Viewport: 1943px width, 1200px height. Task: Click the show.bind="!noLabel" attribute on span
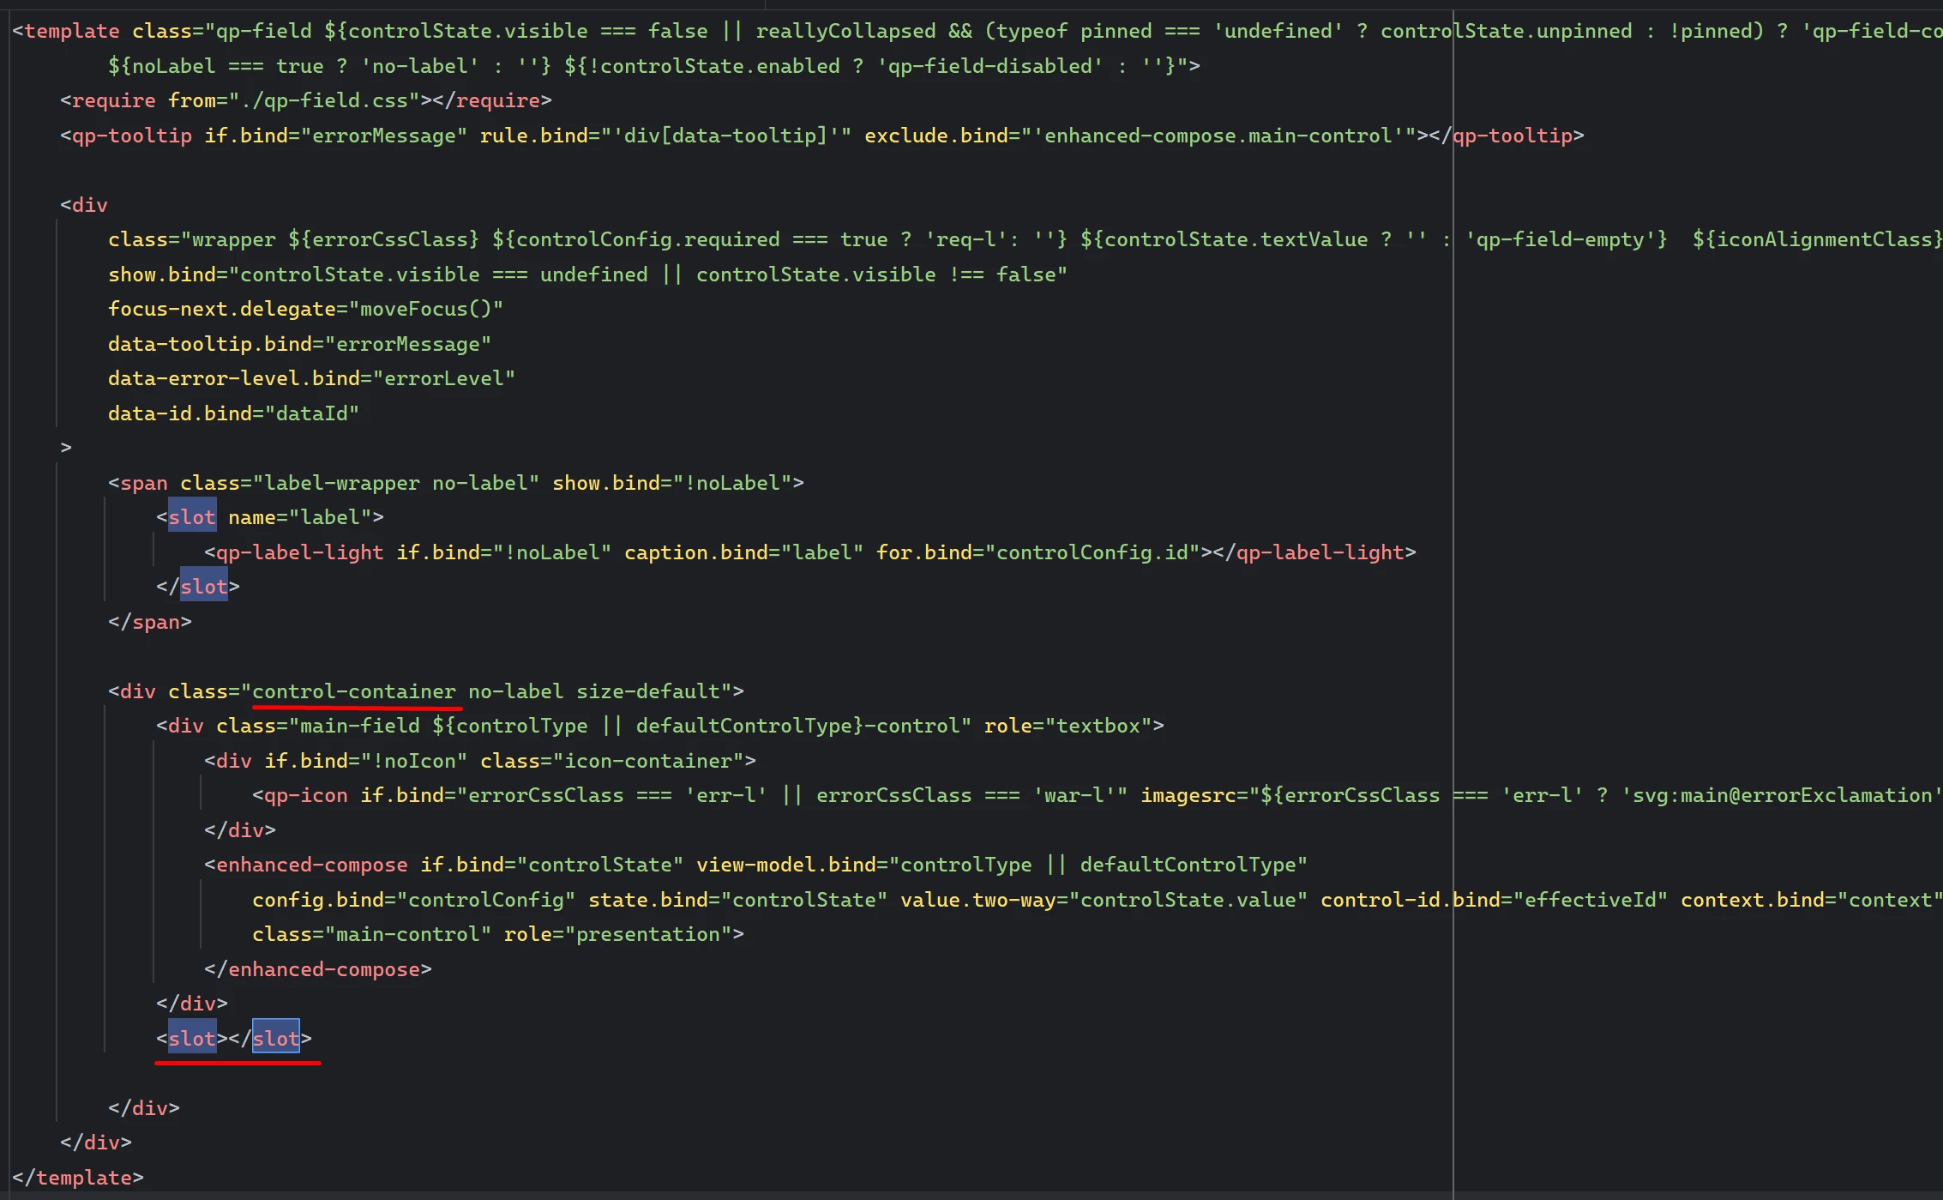671,483
